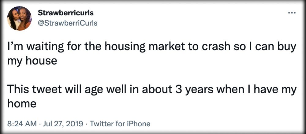Open the three-dot more options menu
The image size is (306, 134).
click(x=292, y=13)
